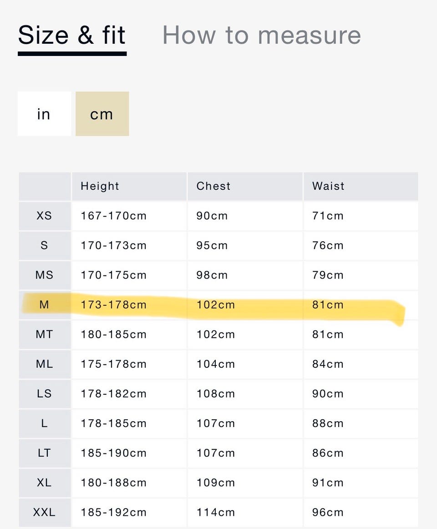
Task: Click the 173-178cm height cell
Action: click(114, 305)
